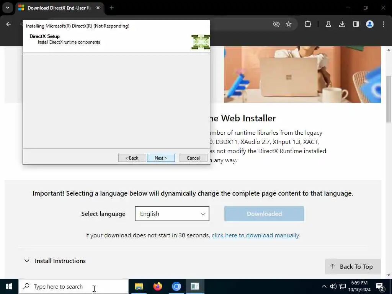
Task: Open Chrome extensions puzzle icon
Action: (x=308, y=24)
